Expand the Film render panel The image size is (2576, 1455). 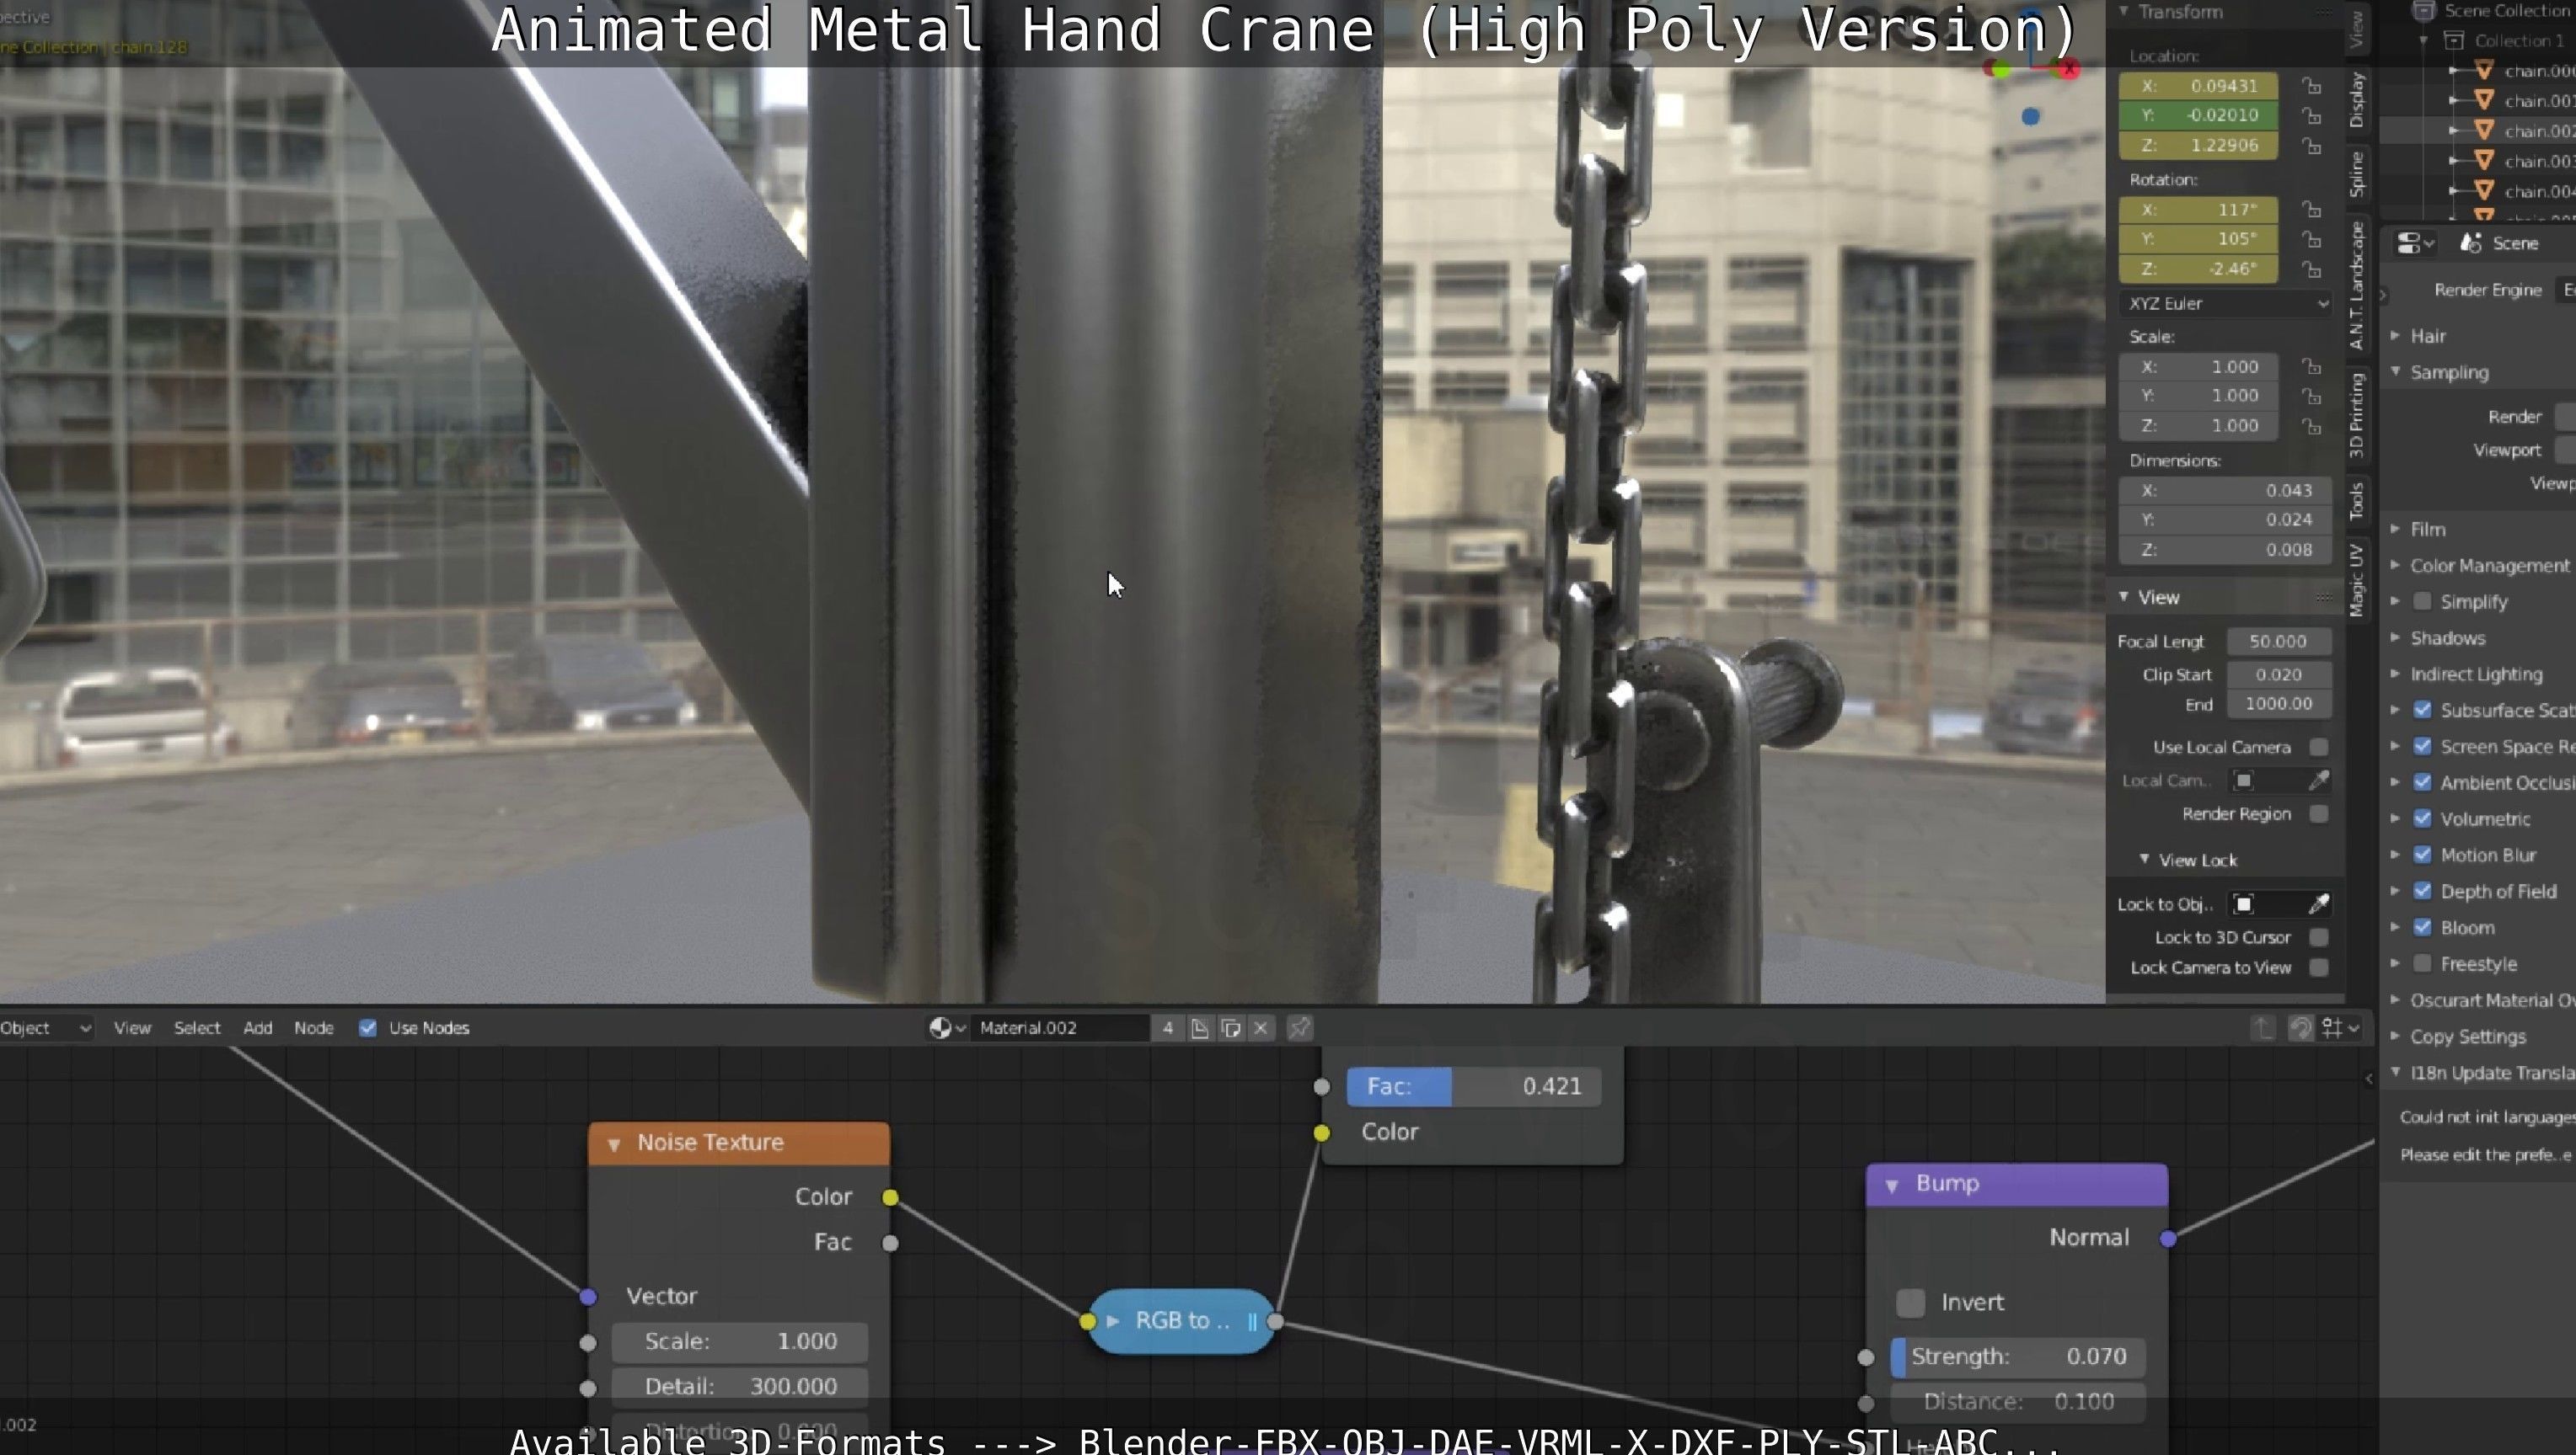click(2396, 528)
